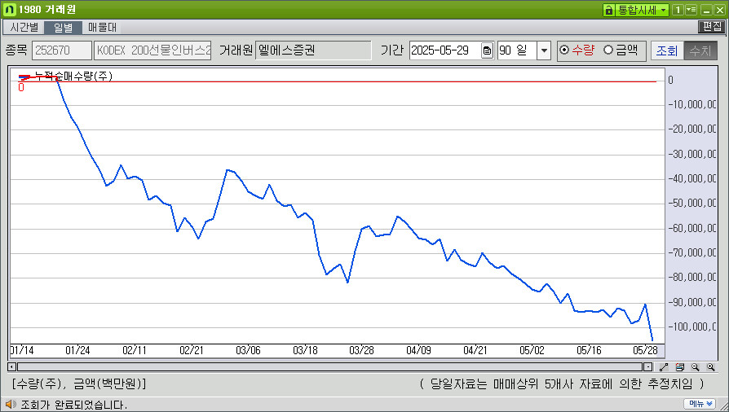Image resolution: width=729 pixels, height=412 pixels.
Task: Click the 당일자료는 매매상위 5개사 note text
Action: coord(561,384)
